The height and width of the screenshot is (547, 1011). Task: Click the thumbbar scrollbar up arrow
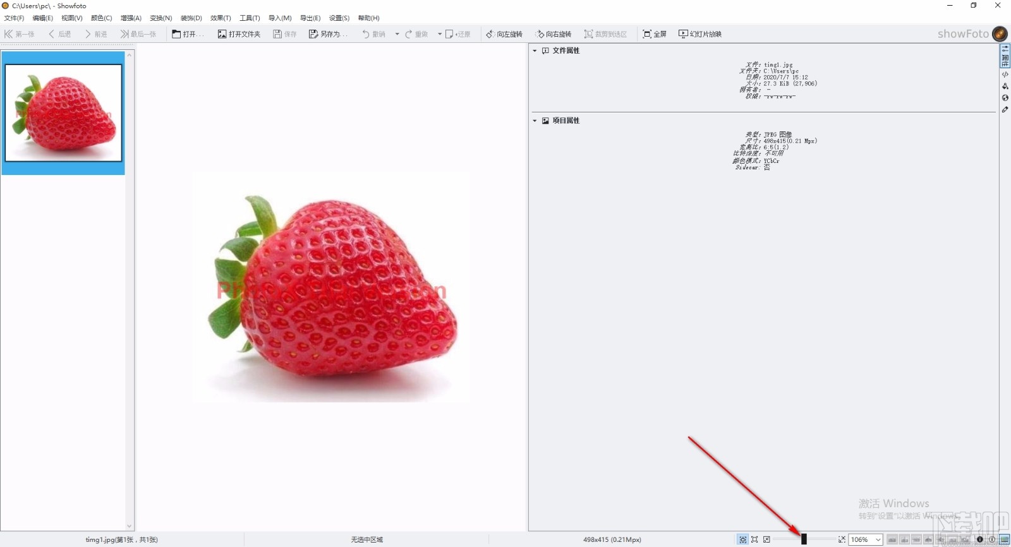point(130,55)
